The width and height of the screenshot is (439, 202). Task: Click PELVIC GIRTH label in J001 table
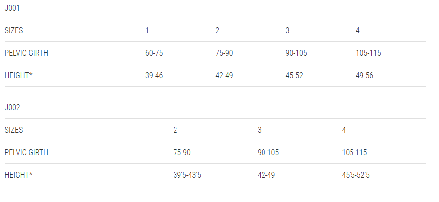click(26, 53)
